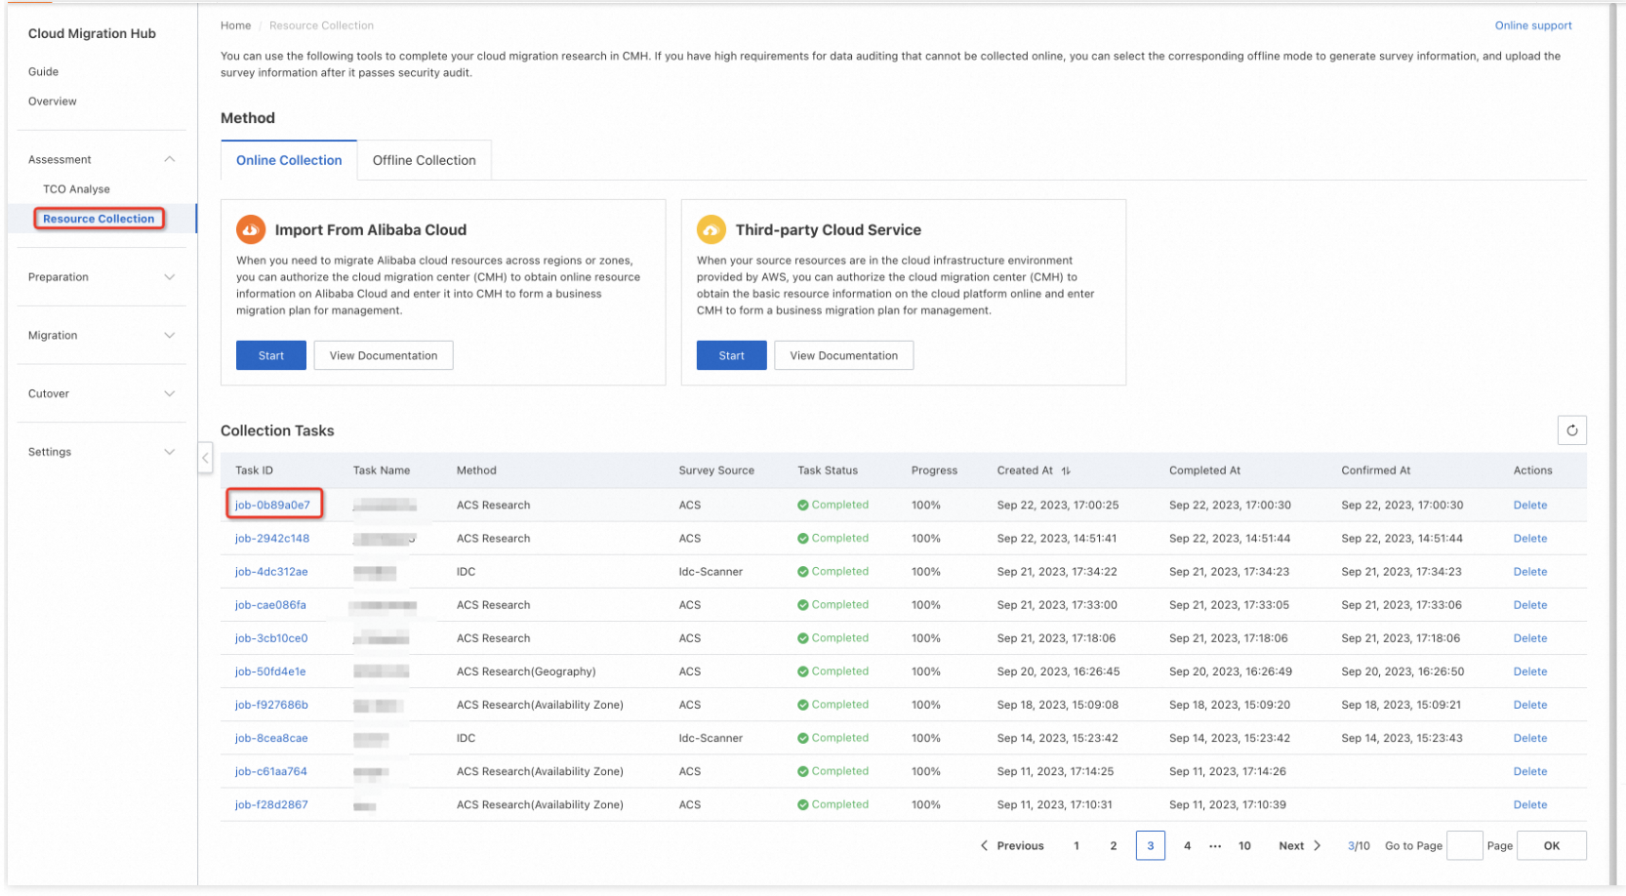The height and width of the screenshot is (896, 1626).
Task: Expand the Settings sidebar section
Action: tap(170, 452)
